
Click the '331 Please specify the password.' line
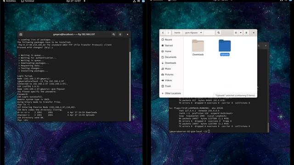[x=37, y=92]
